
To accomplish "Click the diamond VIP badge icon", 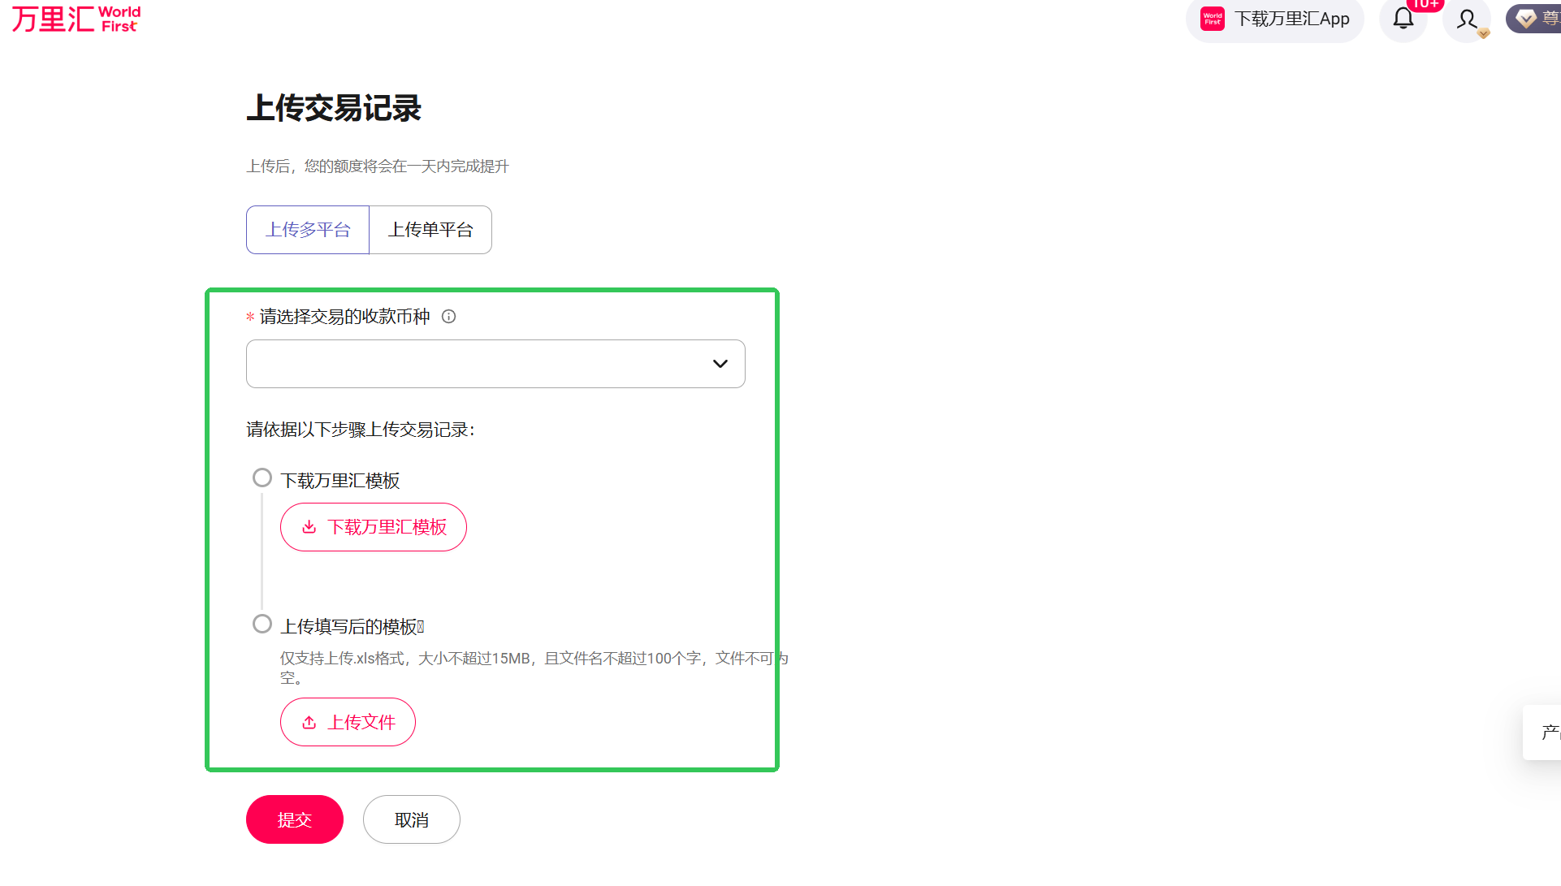I will 1526,19.
